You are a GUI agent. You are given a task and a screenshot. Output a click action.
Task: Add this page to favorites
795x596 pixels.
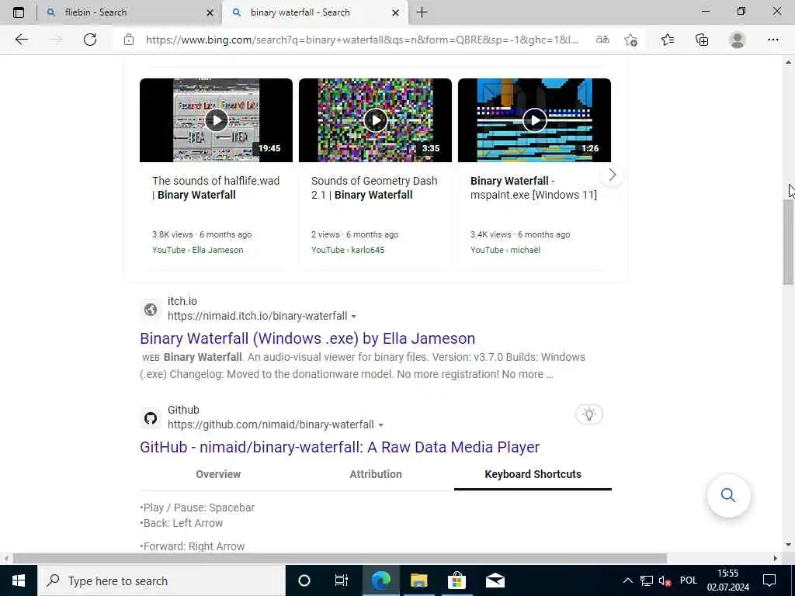click(x=630, y=40)
